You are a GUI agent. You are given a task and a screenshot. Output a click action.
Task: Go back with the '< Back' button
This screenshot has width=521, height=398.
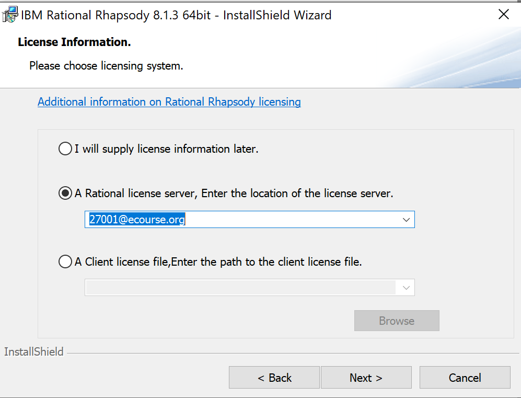(x=274, y=378)
